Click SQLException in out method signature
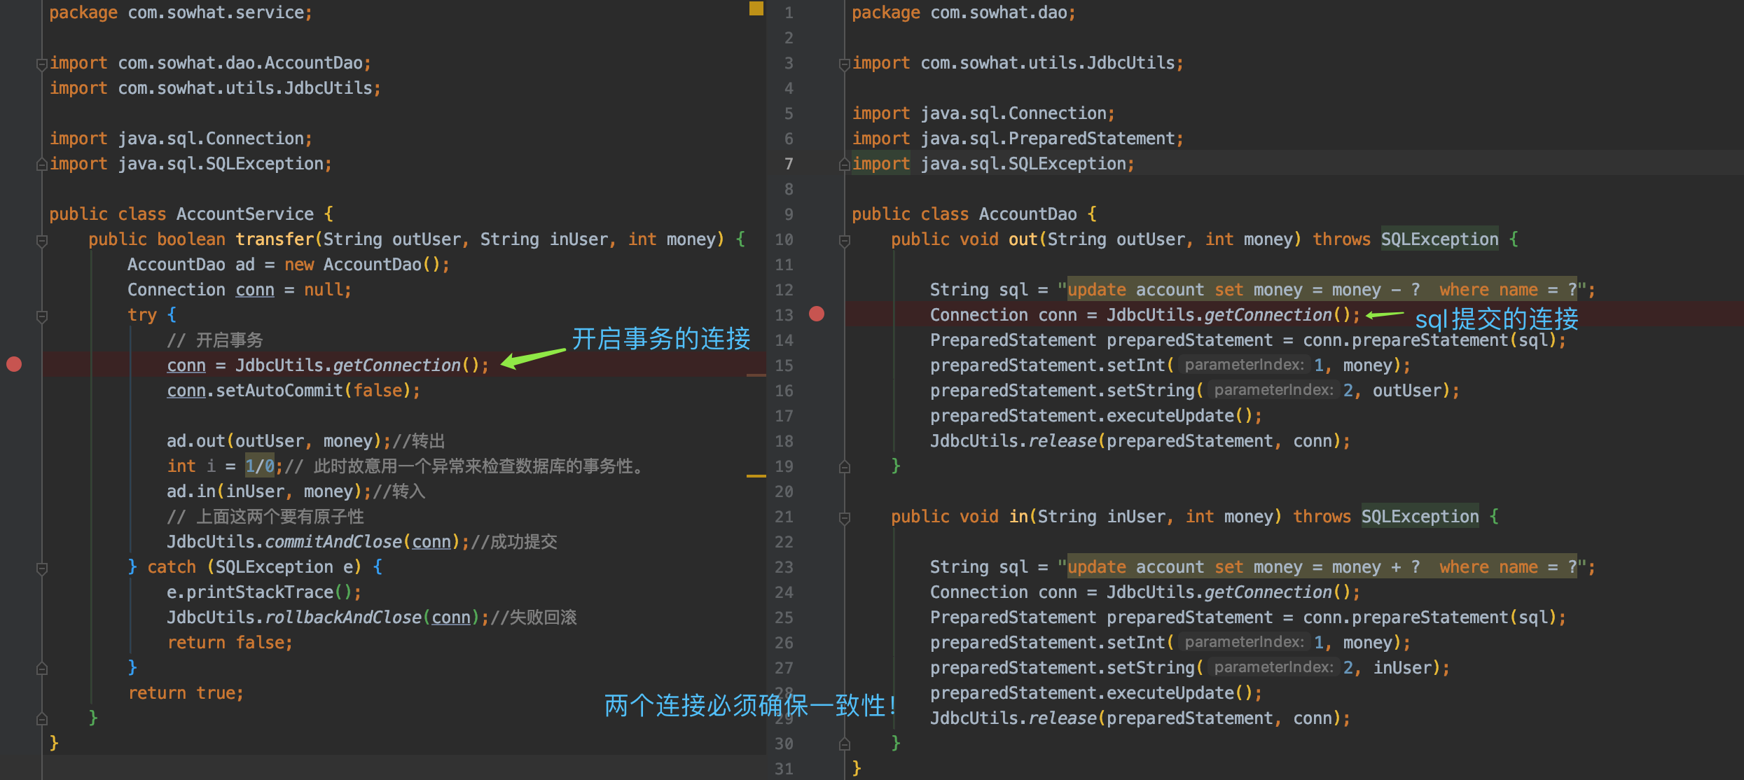The image size is (1744, 780). point(1439,239)
